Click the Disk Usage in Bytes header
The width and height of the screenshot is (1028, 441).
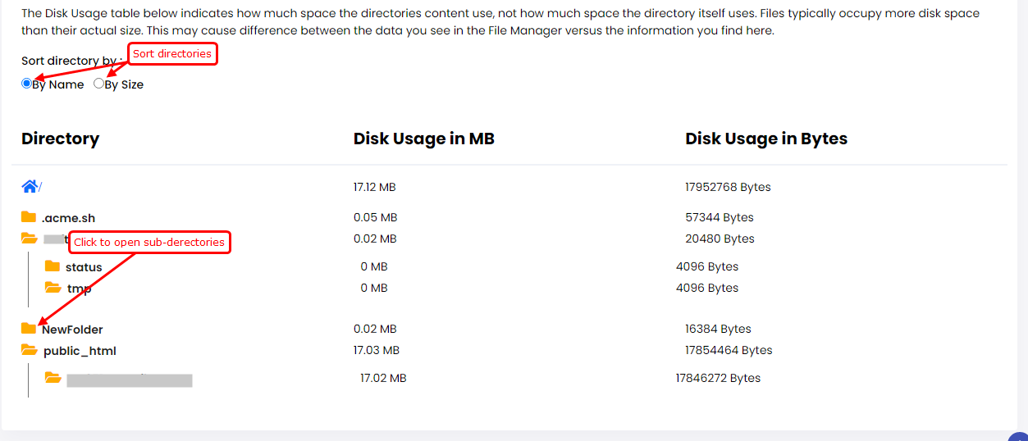tap(765, 139)
